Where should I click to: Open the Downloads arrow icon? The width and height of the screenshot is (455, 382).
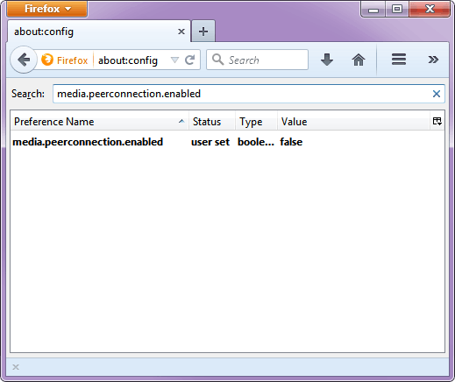pos(327,60)
